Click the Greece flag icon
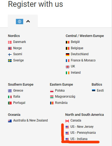Viewport: 112px width, 146px height. tap(10, 91)
